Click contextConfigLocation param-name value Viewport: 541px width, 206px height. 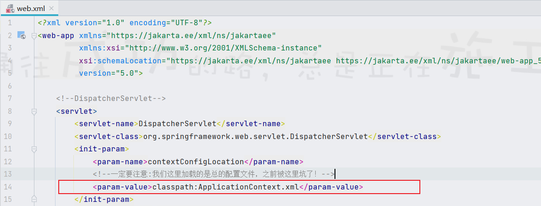coord(195,161)
